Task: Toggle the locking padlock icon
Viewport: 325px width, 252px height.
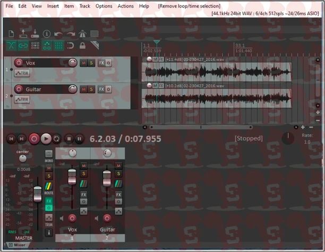Action: pyautogui.click(x=82, y=46)
